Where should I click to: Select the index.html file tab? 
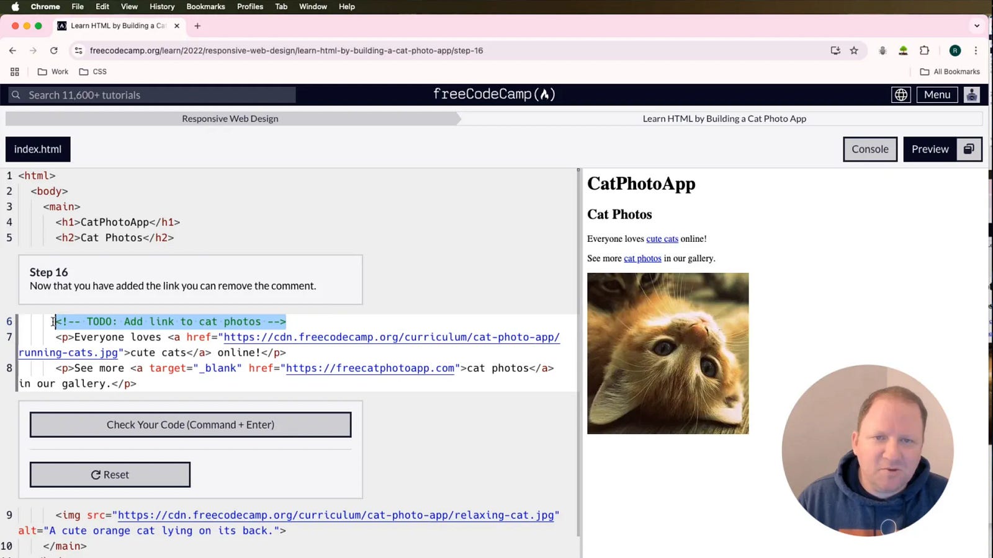click(38, 149)
